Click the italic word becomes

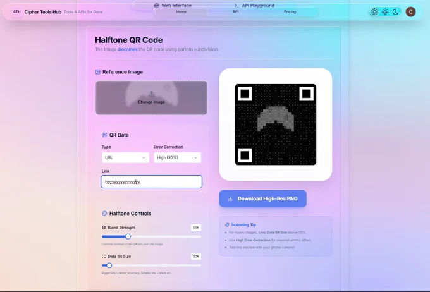128,49
